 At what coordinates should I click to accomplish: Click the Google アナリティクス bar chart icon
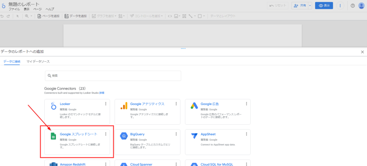tap(124, 106)
